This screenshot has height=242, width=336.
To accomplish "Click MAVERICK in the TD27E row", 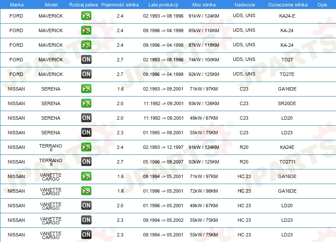I will pyautogui.click(x=51, y=74).
